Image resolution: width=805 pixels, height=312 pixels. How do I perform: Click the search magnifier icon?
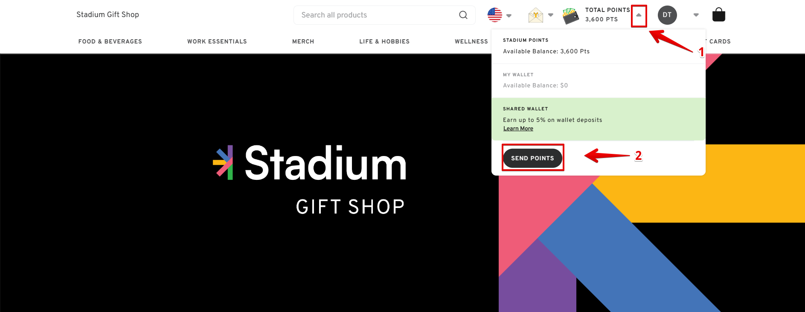[x=463, y=15]
